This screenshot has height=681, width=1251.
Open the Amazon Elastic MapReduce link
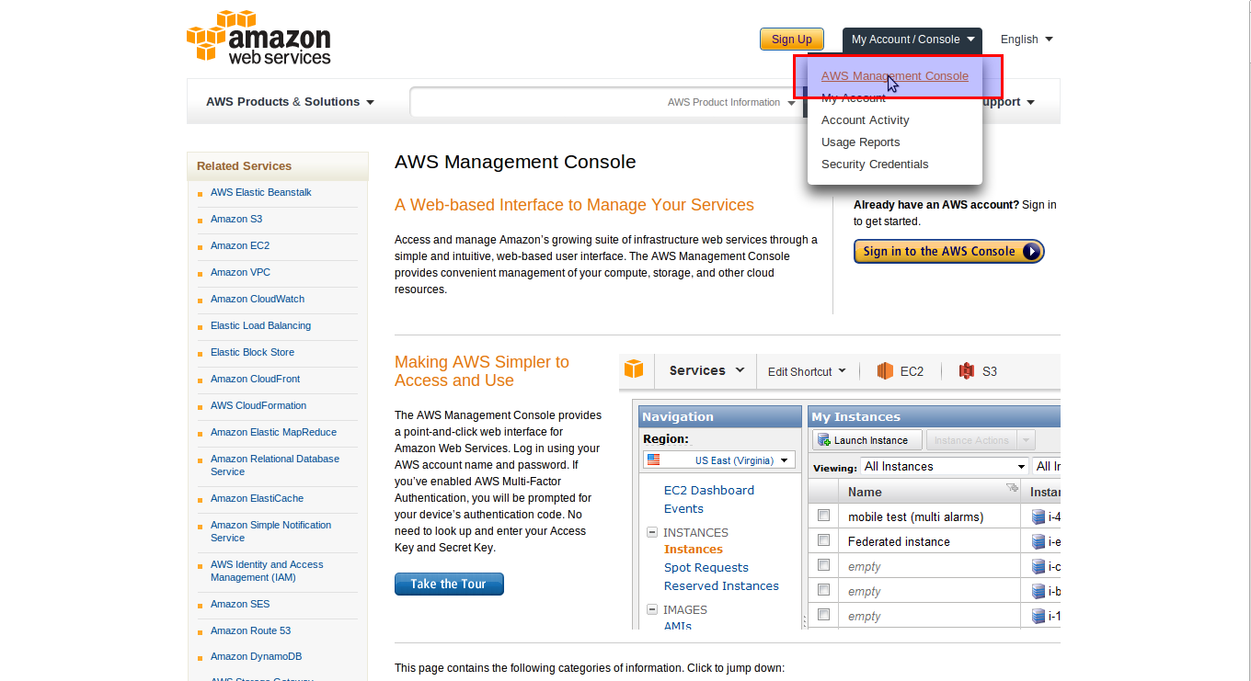(x=273, y=432)
